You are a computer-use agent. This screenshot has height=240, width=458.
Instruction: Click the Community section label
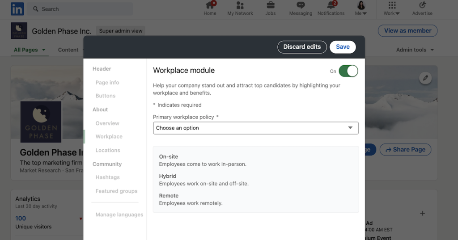pyautogui.click(x=107, y=164)
